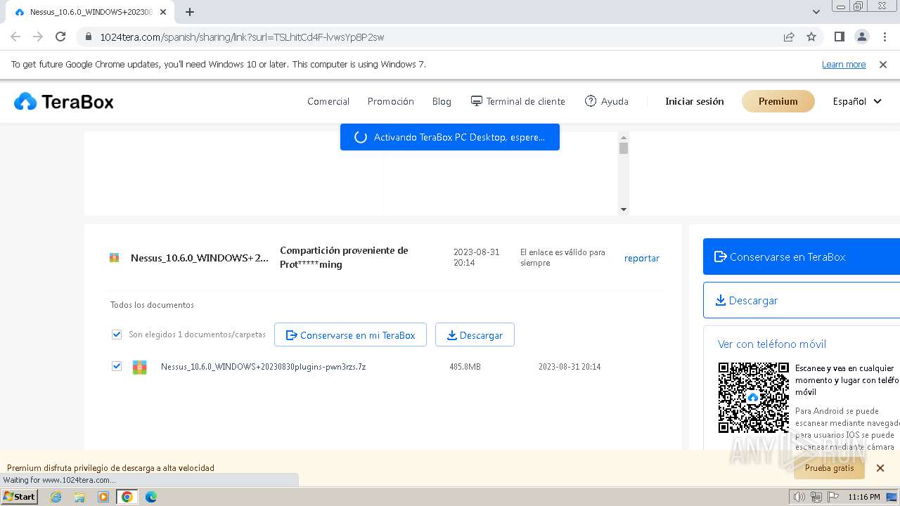Image resolution: width=900 pixels, height=506 pixels.
Task: Open the tab search chevron
Action: coord(816,12)
